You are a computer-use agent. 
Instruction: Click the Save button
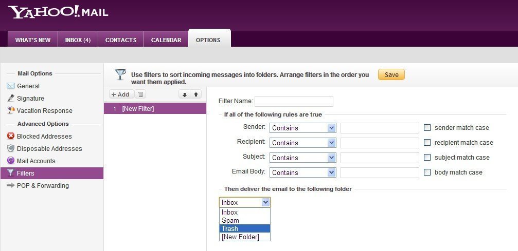click(391, 74)
